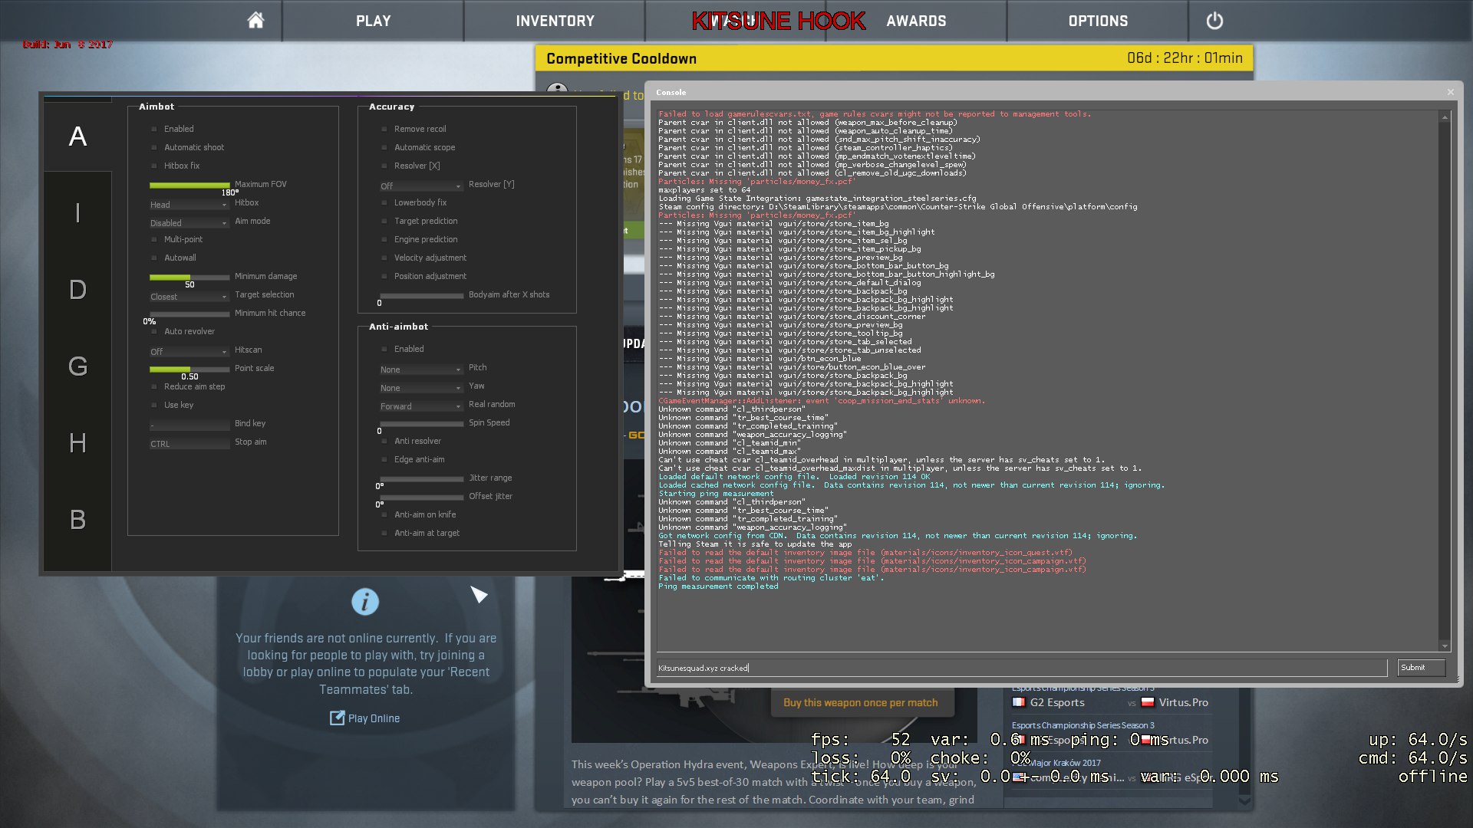The image size is (1473, 828).
Task: Click the Play Online lobby icon
Action: click(x=337, y=718)
